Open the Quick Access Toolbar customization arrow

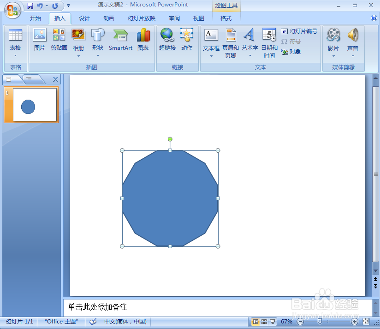(69, 6)
